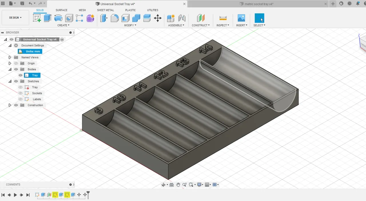The width and height of the screenshot is (366, 201).
Task: Activate the Zoom tool
Action: click(x=184, y=185)
